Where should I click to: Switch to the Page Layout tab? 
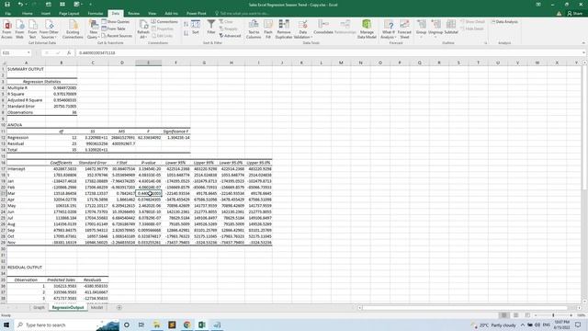(x=69, y=13)
